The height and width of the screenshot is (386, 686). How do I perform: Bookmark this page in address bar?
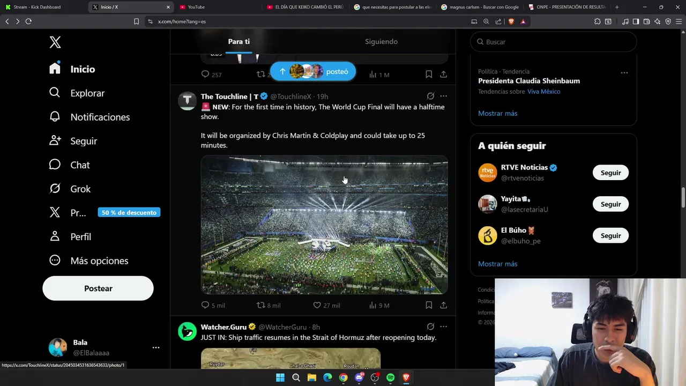pos(136,21)
